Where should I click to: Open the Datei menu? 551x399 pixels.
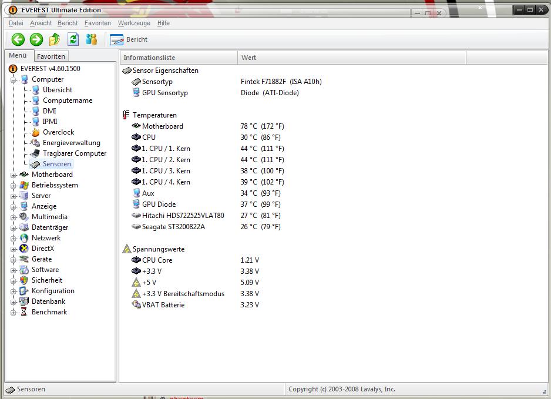tap(16, 23)
